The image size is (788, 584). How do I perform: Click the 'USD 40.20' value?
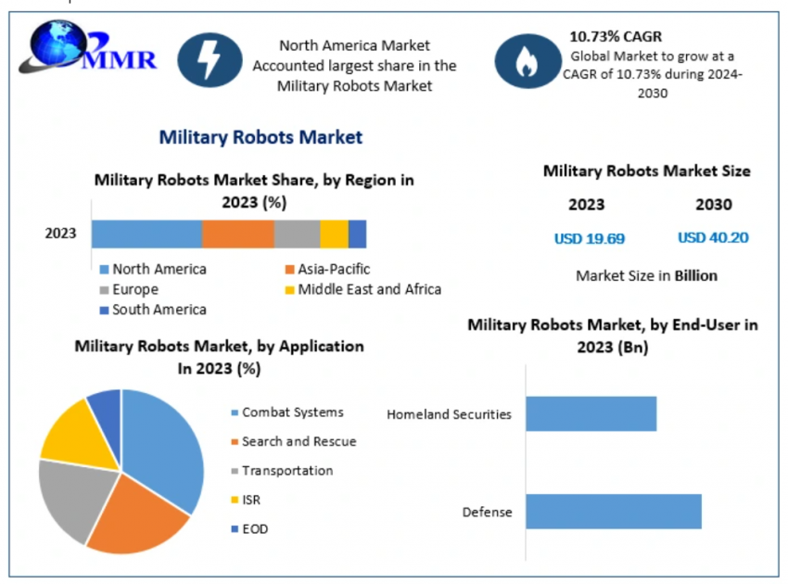tap(713, 237)
